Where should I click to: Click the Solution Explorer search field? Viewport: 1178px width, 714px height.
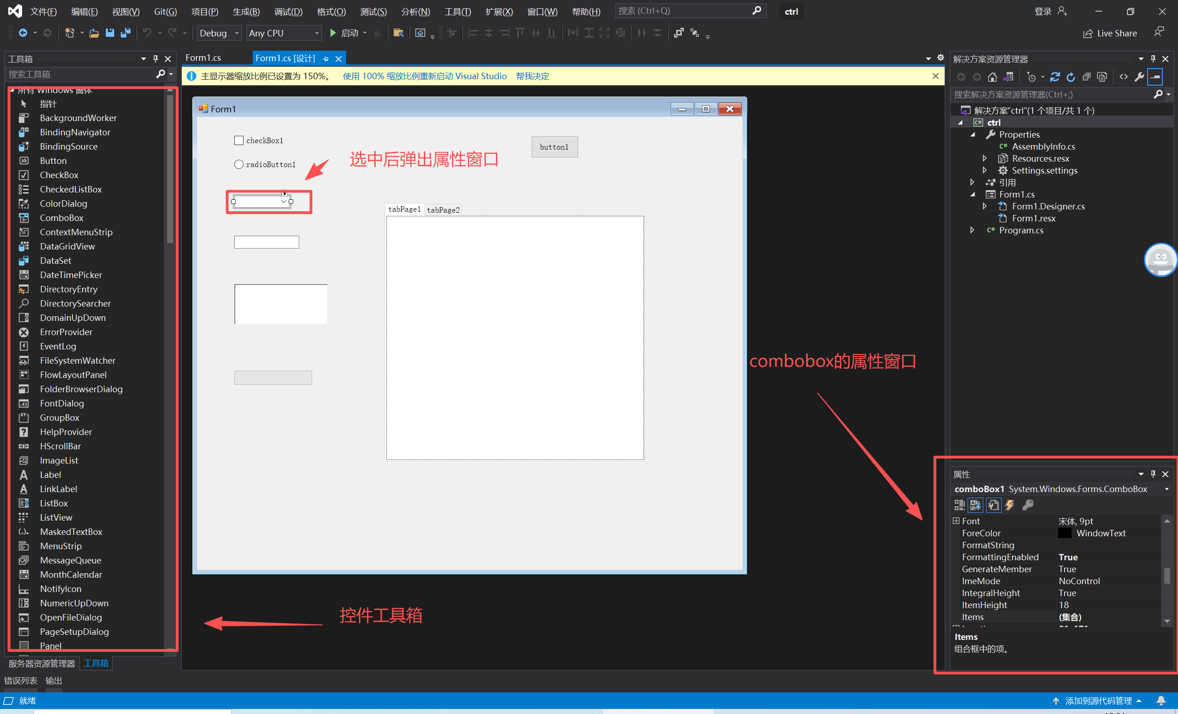1053,94
